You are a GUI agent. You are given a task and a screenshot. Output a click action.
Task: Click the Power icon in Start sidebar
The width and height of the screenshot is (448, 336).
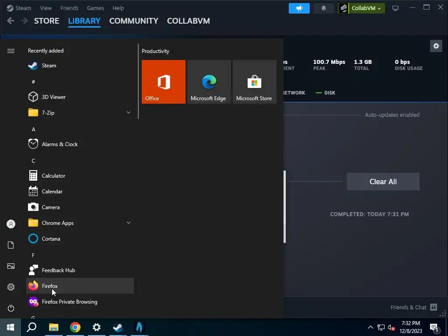(x=11, y=308)
